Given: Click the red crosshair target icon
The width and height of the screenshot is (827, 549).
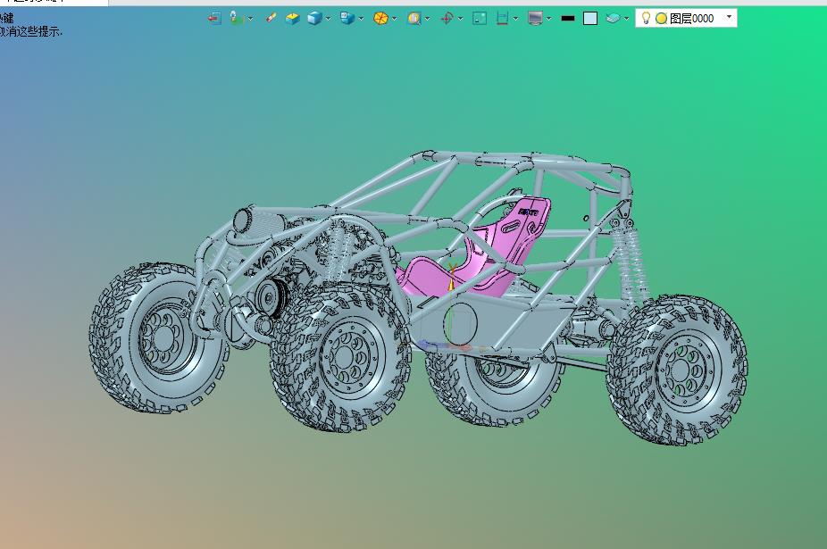Looking at the screenshot, I should coord(447,18).
